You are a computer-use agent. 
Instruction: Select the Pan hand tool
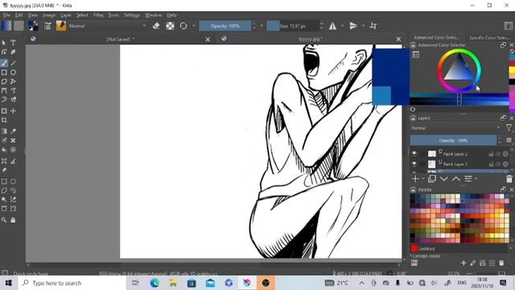(x=13, y=220)
